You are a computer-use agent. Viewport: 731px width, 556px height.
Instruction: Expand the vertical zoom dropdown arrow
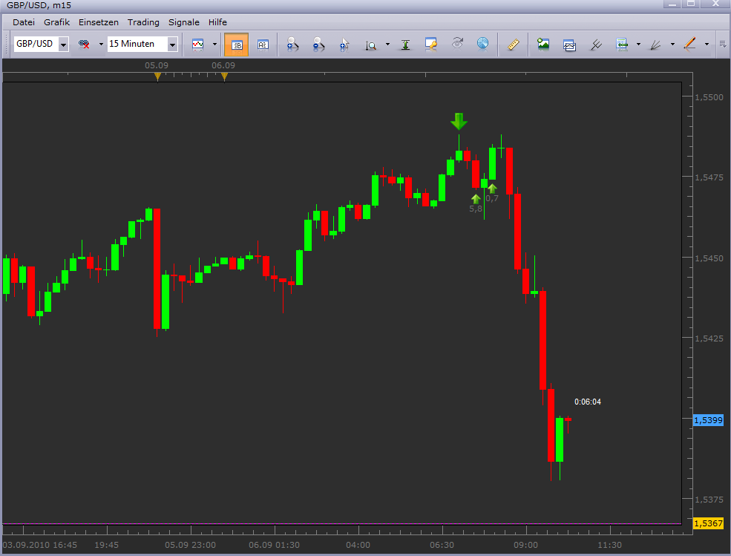(387, 45)
